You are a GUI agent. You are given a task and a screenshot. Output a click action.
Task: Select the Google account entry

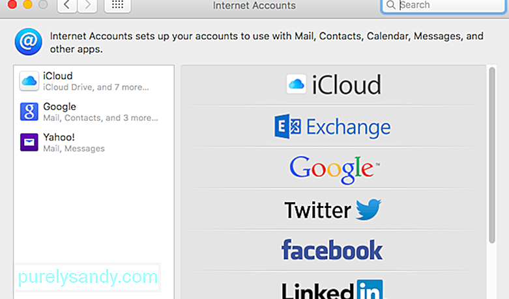tap(94, 112)
